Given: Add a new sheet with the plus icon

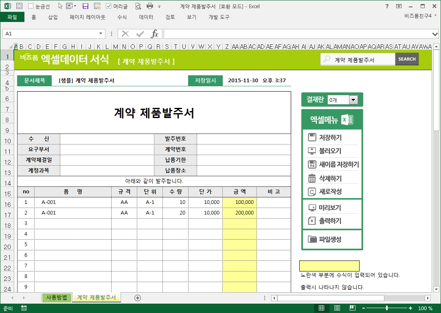Looking at the screenshot, I should pos(138,298).
